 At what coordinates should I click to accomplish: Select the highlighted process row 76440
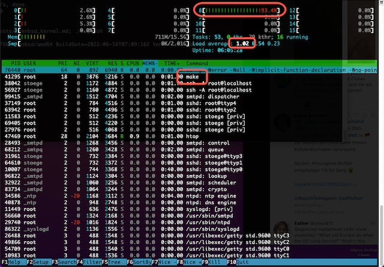coord(189,70)
